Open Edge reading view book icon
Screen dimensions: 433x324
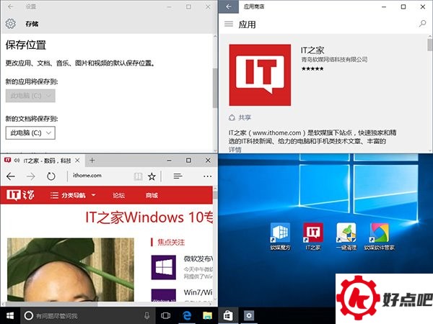138,176
